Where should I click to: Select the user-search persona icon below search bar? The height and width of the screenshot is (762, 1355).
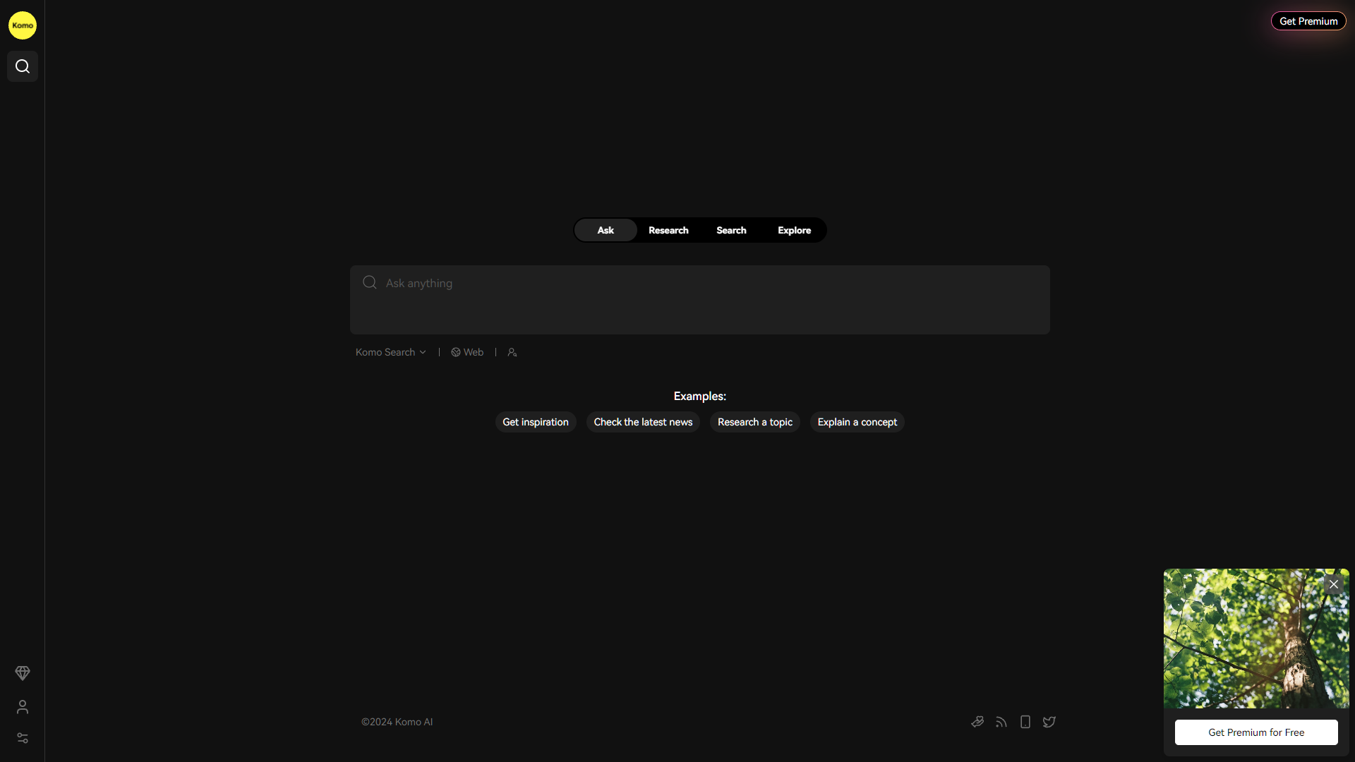pos(512,351)
